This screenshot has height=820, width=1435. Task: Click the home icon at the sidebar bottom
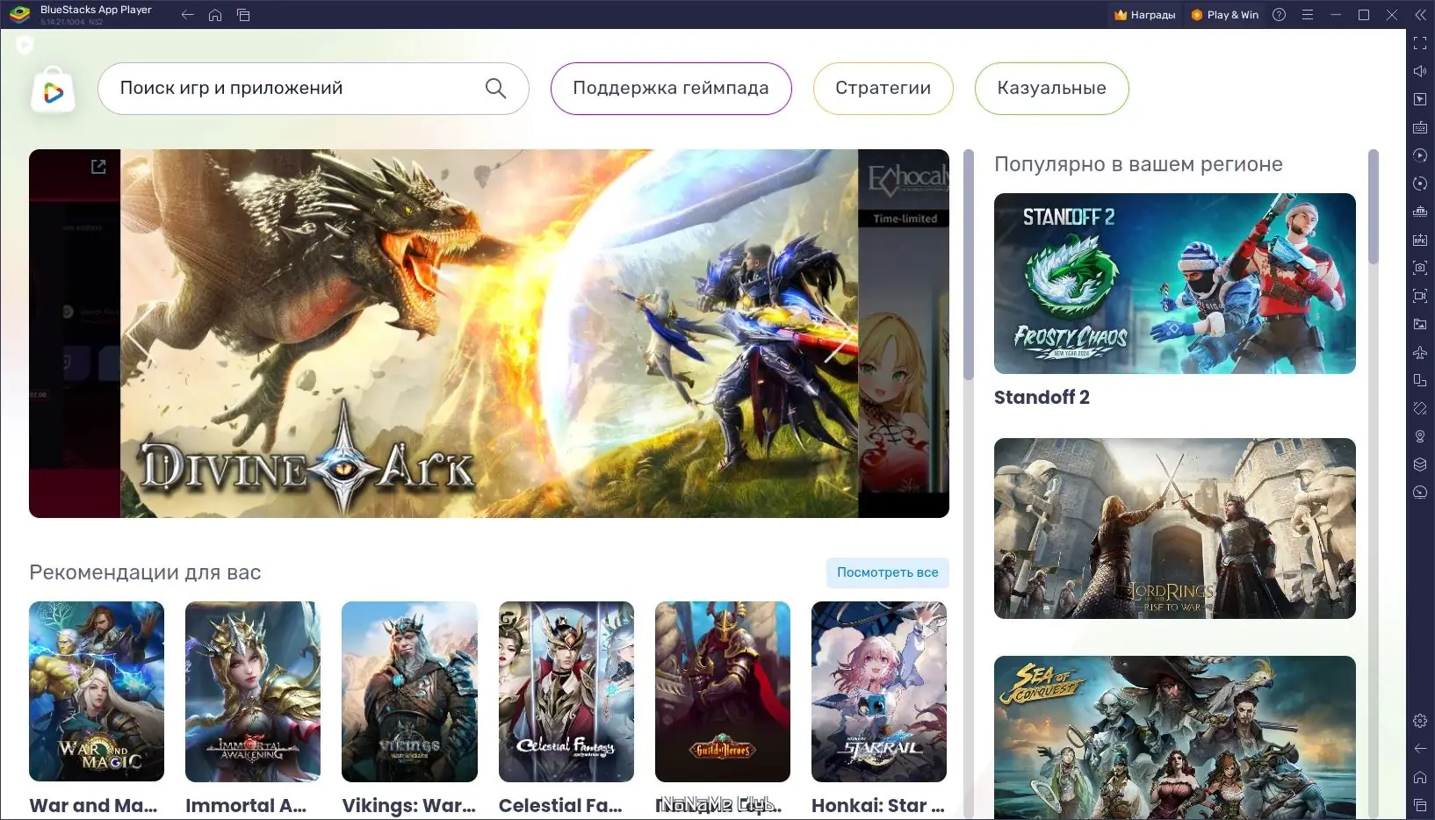(1420, 777)
